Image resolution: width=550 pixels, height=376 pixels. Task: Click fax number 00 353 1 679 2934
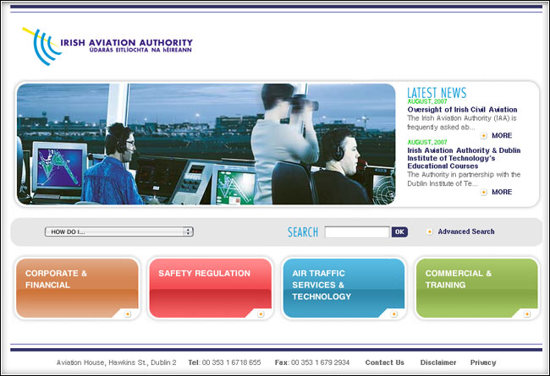pos(320,362)
